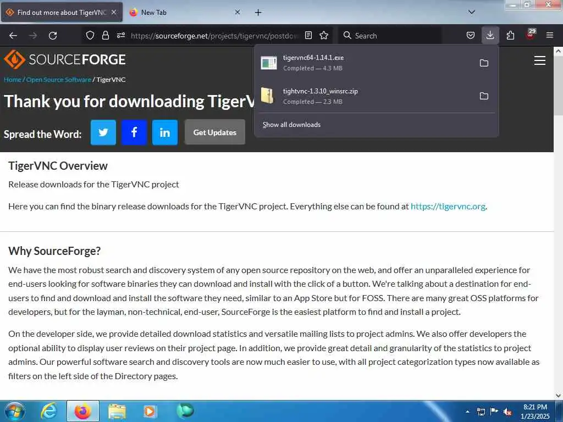Close the downloads panel via toolbar download icon
This screenshot has height=422, width=563.
click(x=490, y=35)
